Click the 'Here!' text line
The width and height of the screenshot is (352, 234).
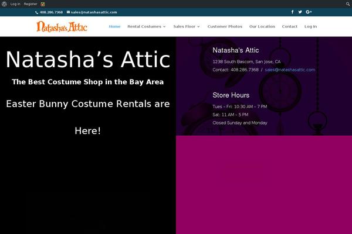[88, 131]
